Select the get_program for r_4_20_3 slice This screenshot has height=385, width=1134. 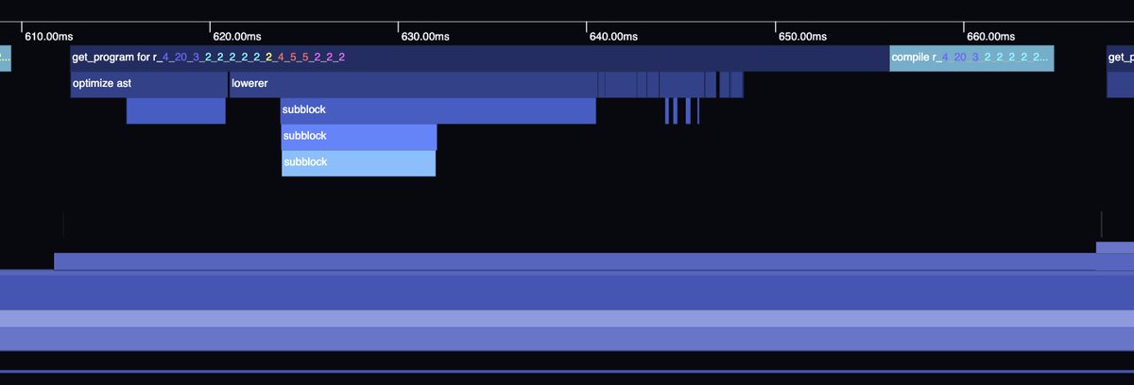[480, 59]
